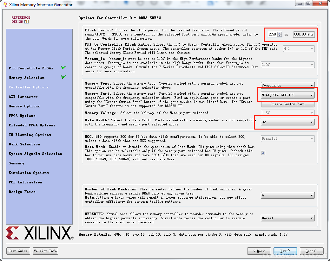Maximize the Memory Interface Generator window
The image size is (330, 261).
(x=308, y=3)
